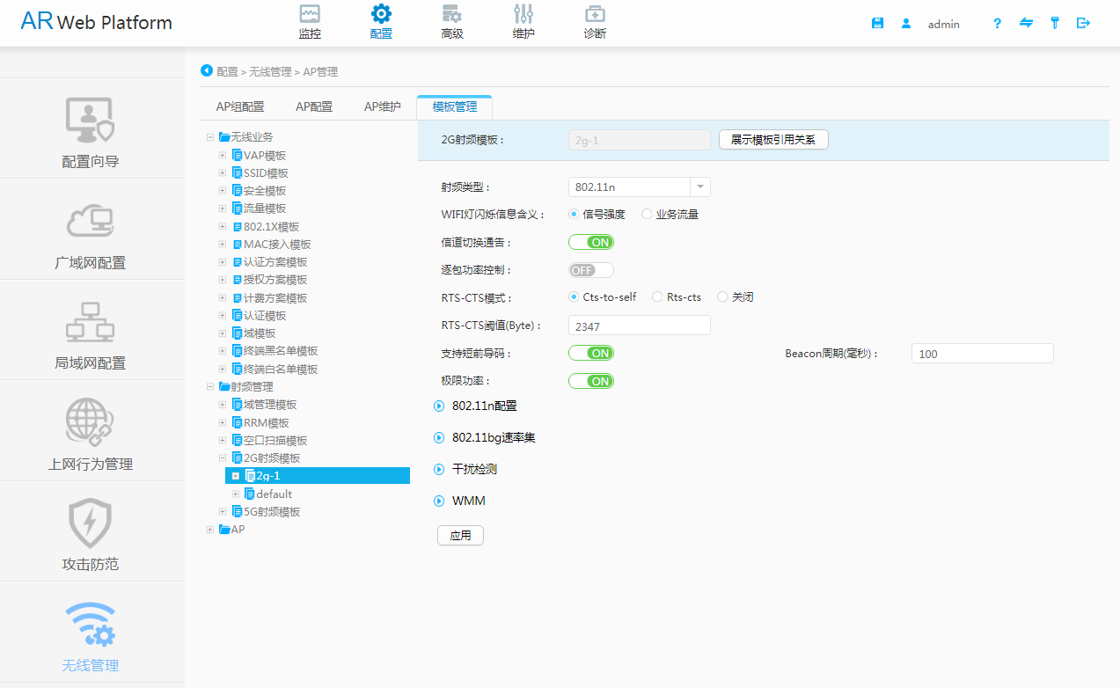The width and height of the screenshot is (1120, 688).
Task: Collapse 射频管理 tree node
Action: 210,387
